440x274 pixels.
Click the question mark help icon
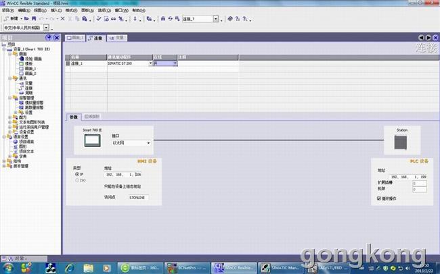click(x=238, y=19)
